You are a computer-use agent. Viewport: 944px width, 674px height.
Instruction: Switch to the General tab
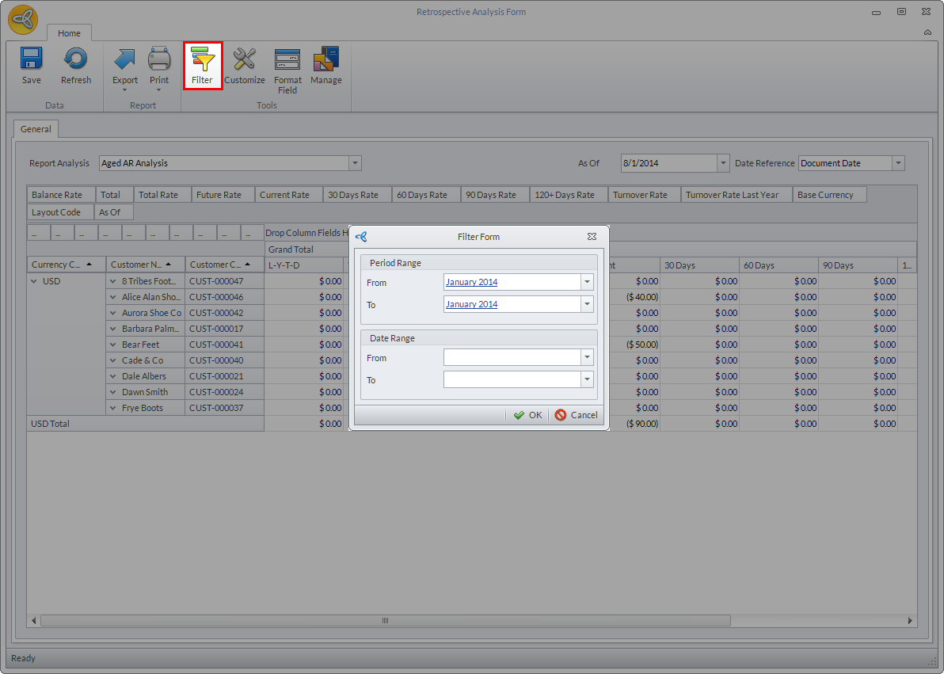[36, 129]
